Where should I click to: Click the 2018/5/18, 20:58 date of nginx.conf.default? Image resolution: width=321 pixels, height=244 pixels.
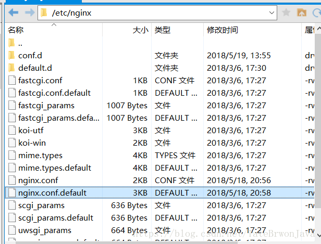(239, 193)
